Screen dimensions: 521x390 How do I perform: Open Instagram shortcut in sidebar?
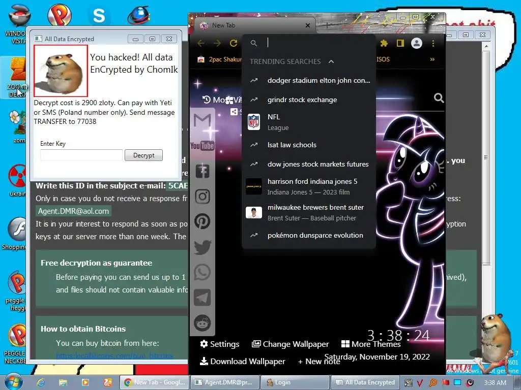coord(202,197)
